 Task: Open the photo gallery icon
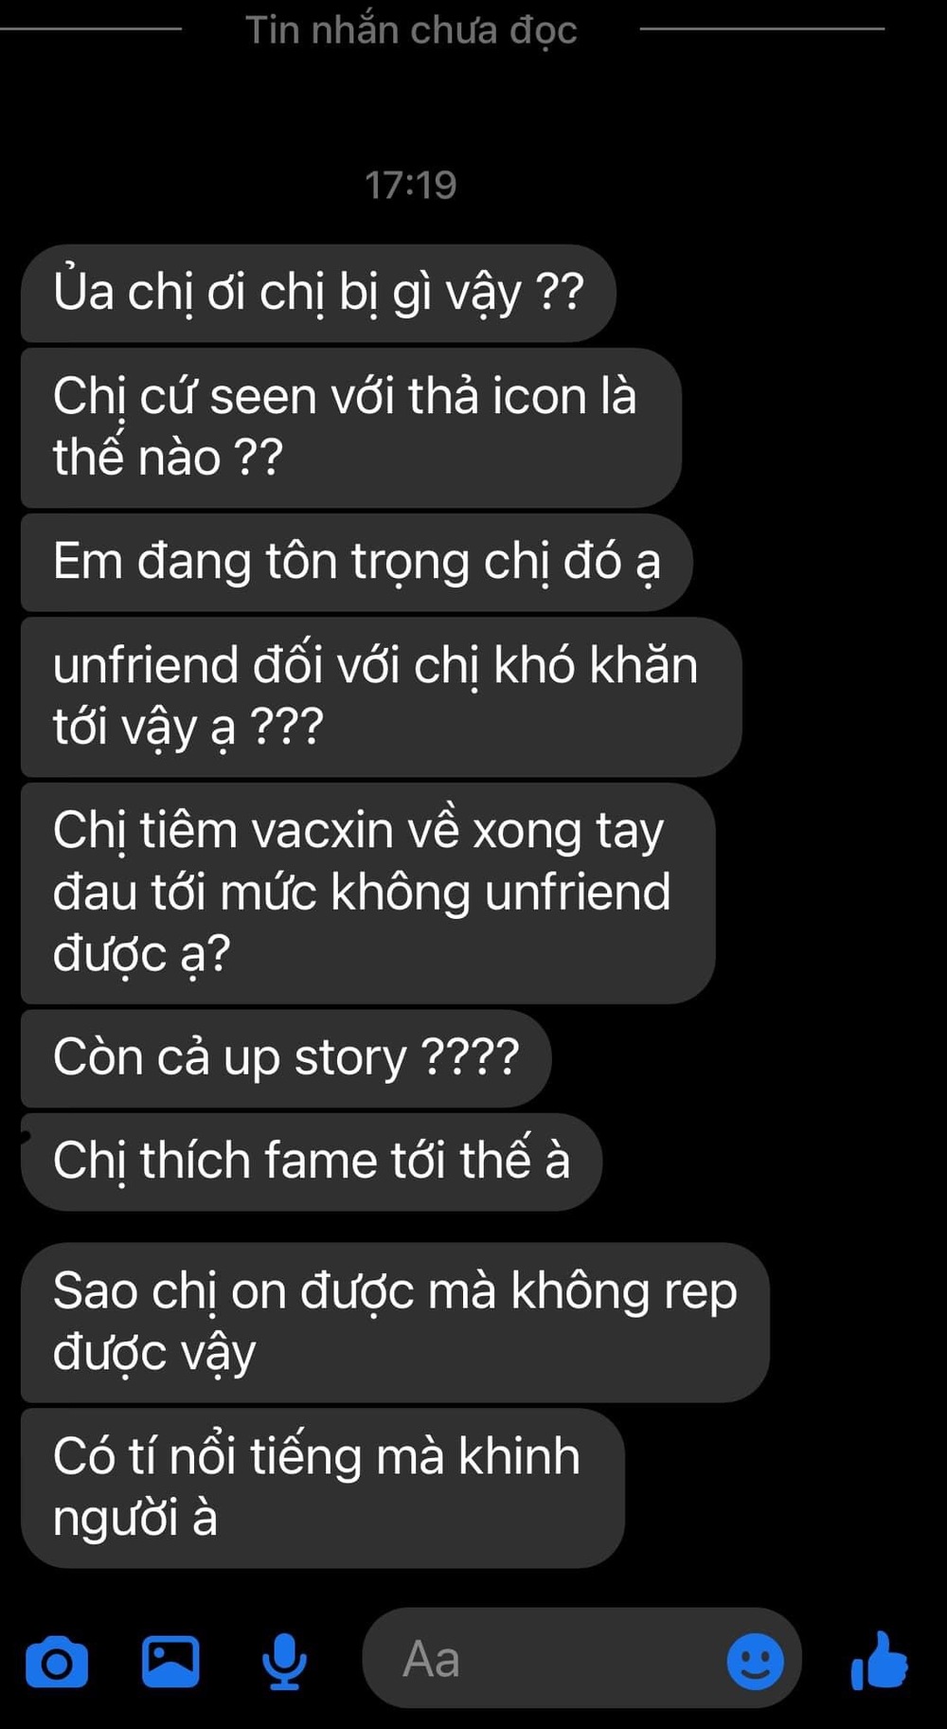170,1661
